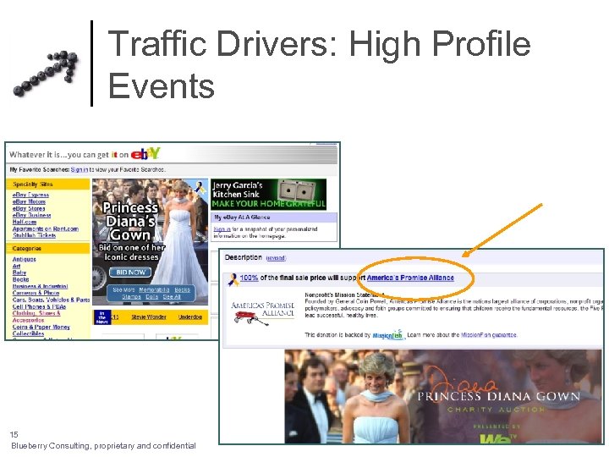The height and width of the screenshot is (457, 609).
Task: Select the Antiques category
Action: coord(24,259)
